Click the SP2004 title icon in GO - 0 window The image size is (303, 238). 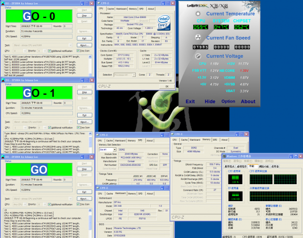[3, 3]
